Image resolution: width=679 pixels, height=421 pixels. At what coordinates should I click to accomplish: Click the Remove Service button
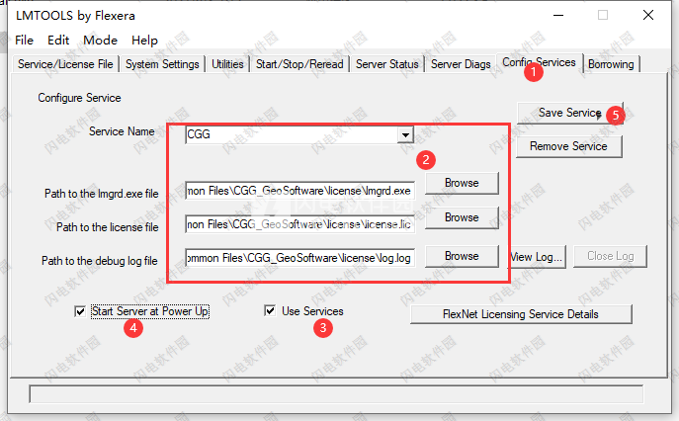click(568, 146)
